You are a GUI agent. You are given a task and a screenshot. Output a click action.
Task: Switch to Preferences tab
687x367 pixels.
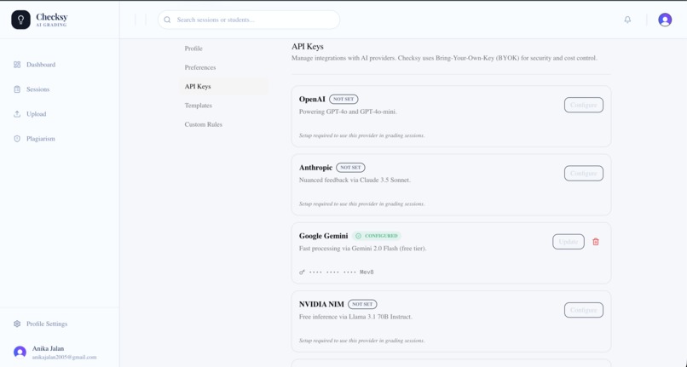pos(223,67)
